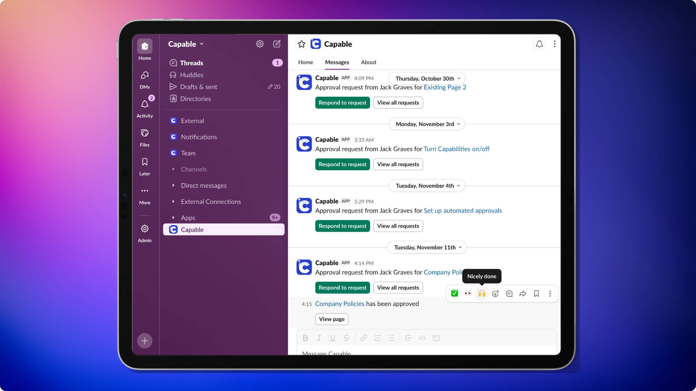Toggle bold formatting in message composer
The image size is (696, 391).
coord(305,338)
